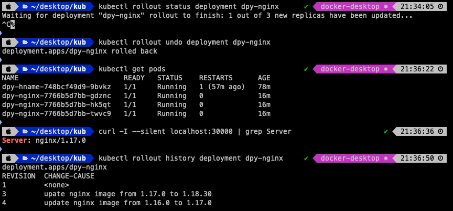
Task: Click the clock icon next to 21:36:50
Action: pos(440,158)
